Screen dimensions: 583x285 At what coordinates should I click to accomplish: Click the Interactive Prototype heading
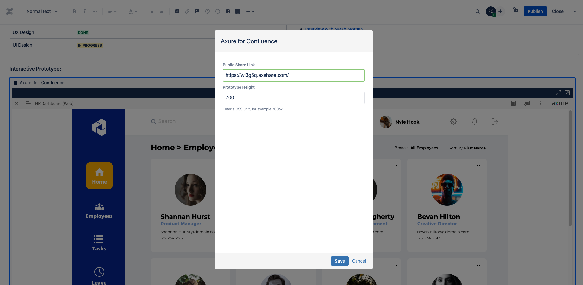[x=35, y=69]
